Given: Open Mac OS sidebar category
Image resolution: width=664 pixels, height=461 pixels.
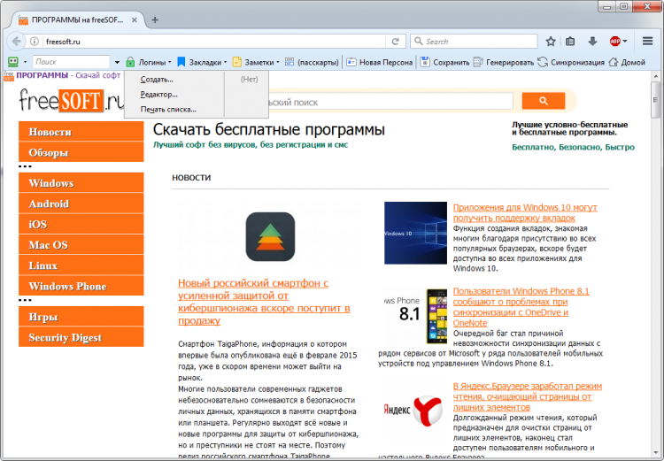Looking at the screenshot, I should point(81,245).
